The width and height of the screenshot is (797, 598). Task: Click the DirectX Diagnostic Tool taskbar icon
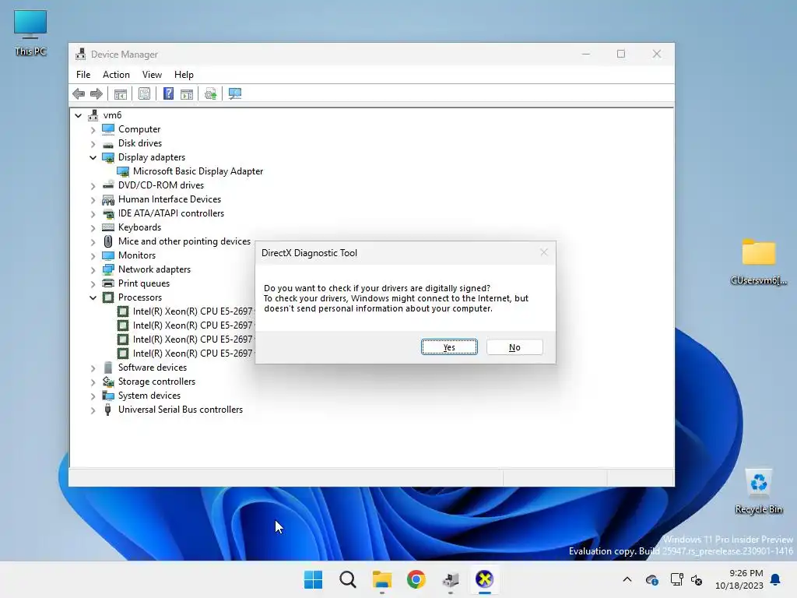tap(484, 579)
